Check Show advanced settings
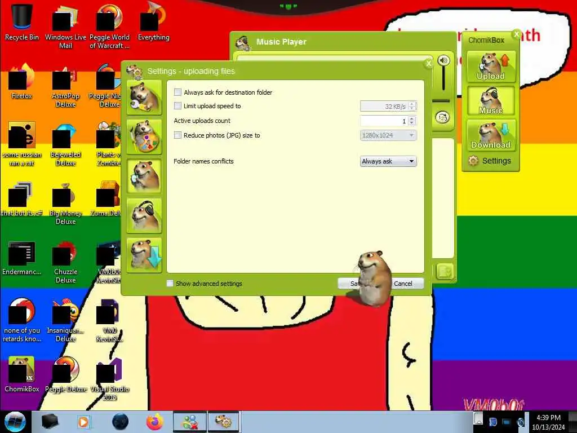Screen dimensions: 577x433 pyautogui.click(x=170, y=284)
